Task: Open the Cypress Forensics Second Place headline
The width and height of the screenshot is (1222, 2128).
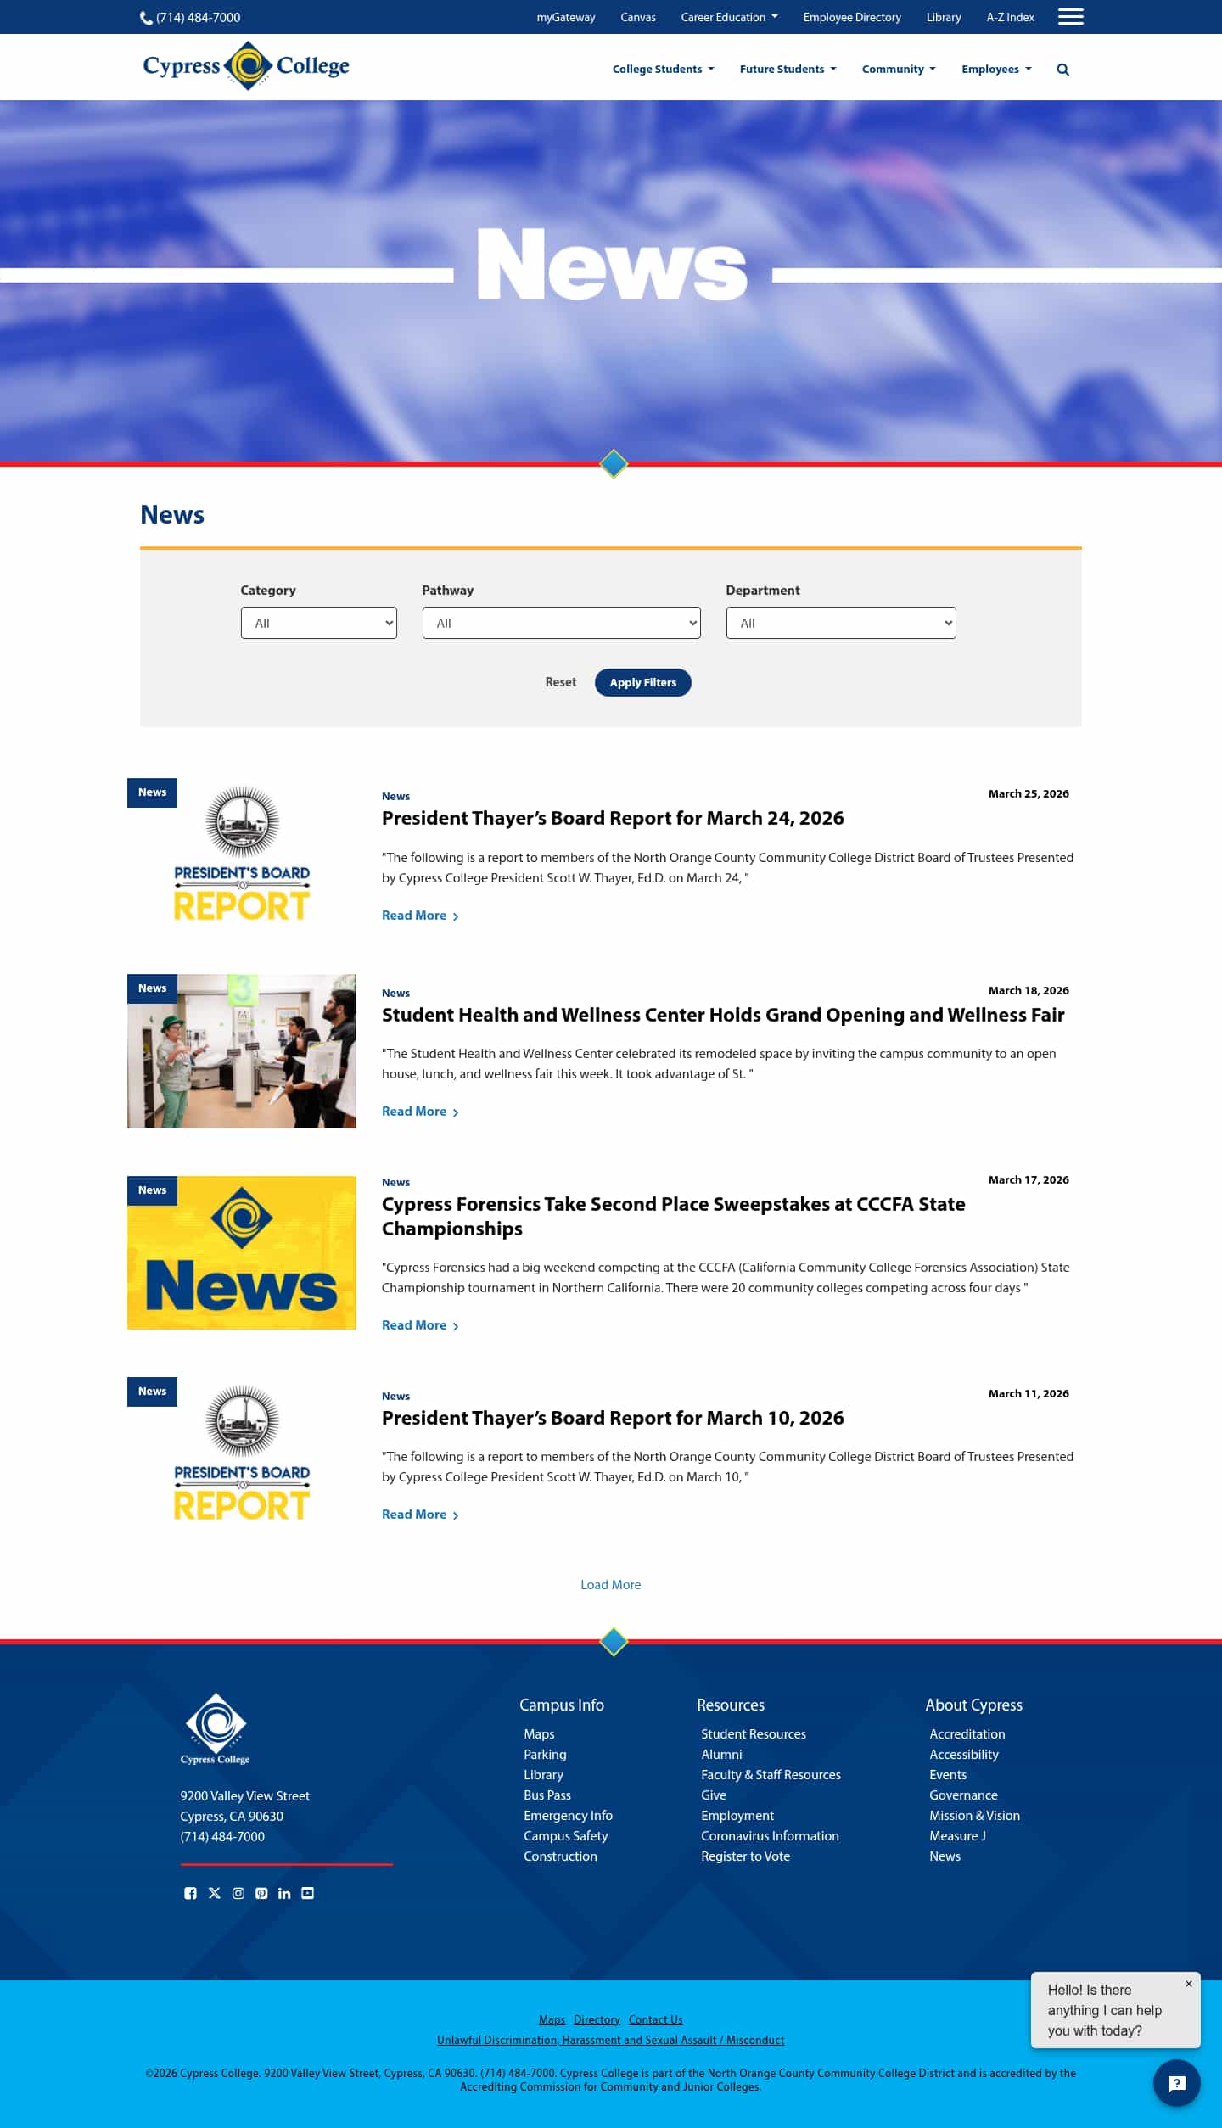Action: [x=674, y=1217]
